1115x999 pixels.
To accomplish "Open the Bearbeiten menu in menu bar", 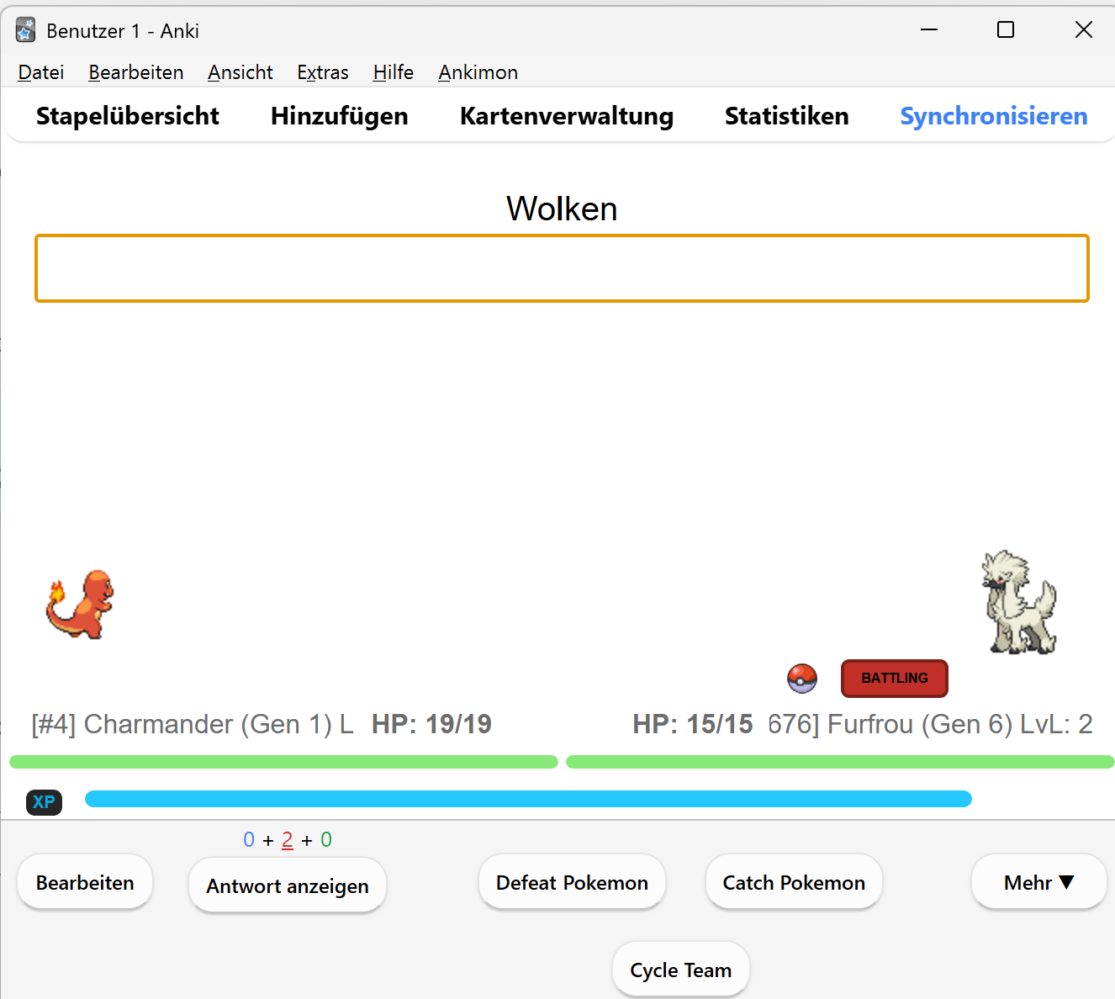I will pyautogui.click(x=136, y=72).
